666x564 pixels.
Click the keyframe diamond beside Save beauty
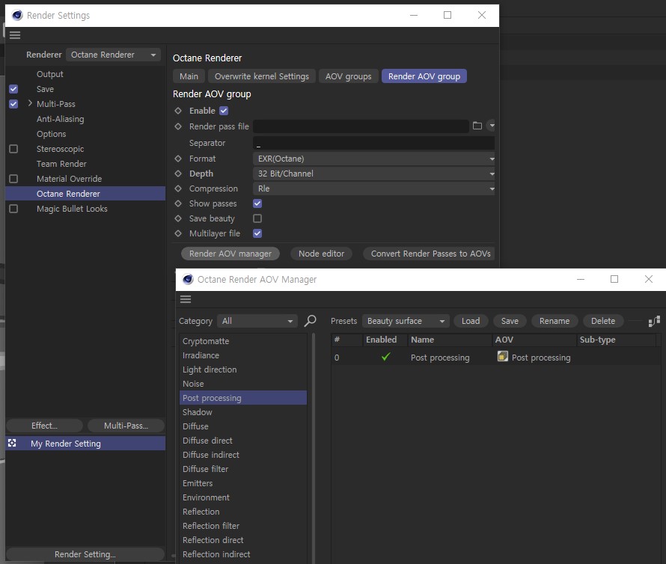178,218
